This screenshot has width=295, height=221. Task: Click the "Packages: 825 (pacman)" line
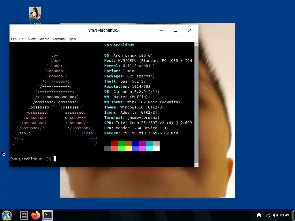(129, 76)
